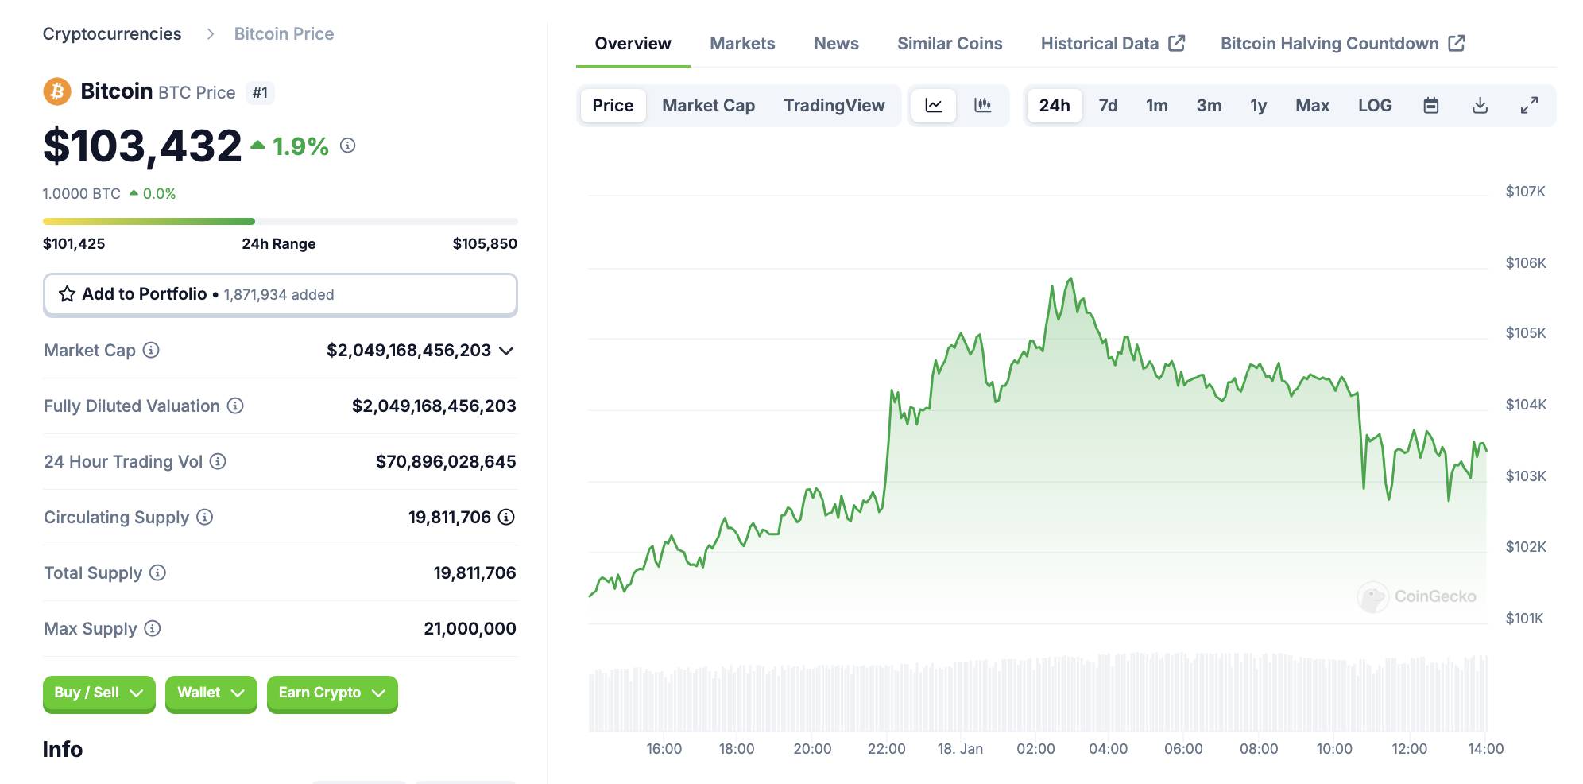Click the 24h Range progress bar

coord(281,221)
